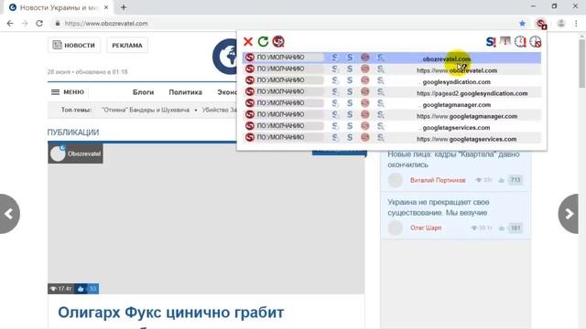Click the disable restrictions for this tab icon

505,41
